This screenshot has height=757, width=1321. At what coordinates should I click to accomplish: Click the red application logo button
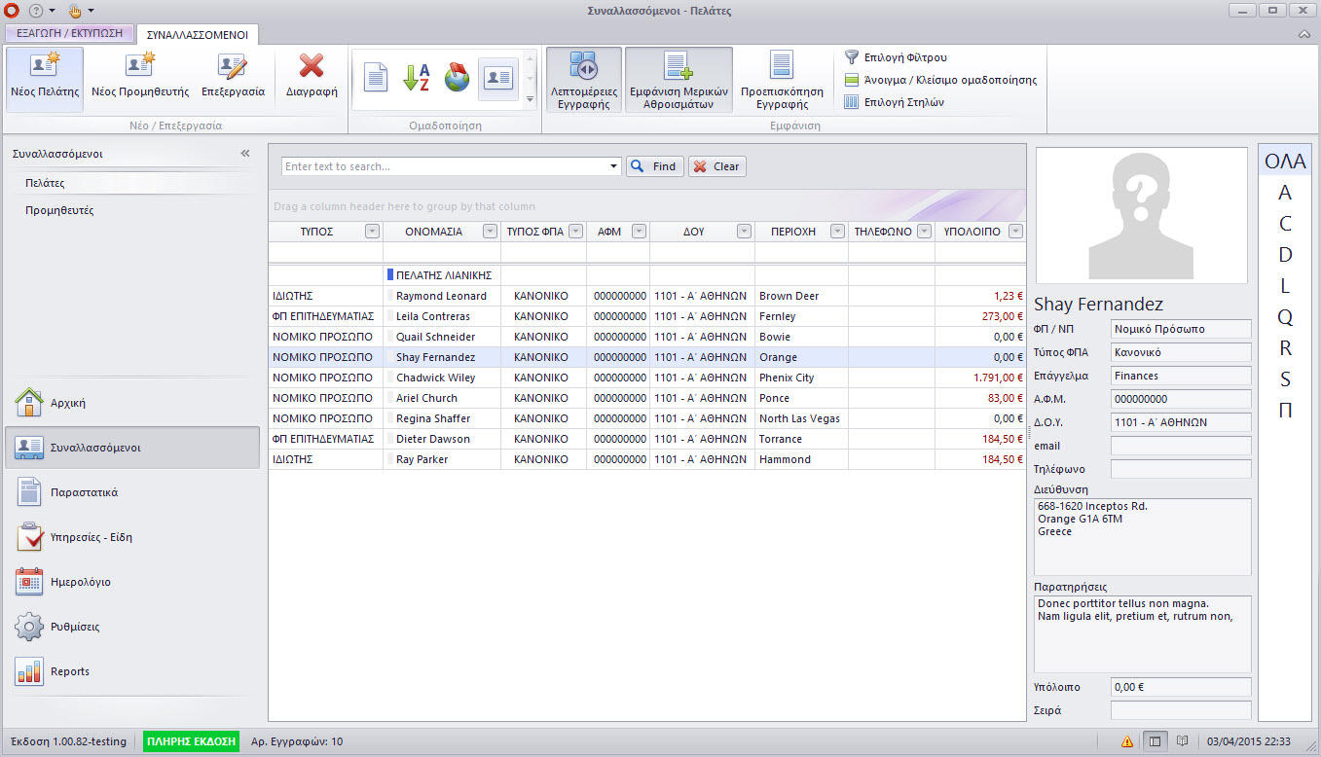[12, 11]
